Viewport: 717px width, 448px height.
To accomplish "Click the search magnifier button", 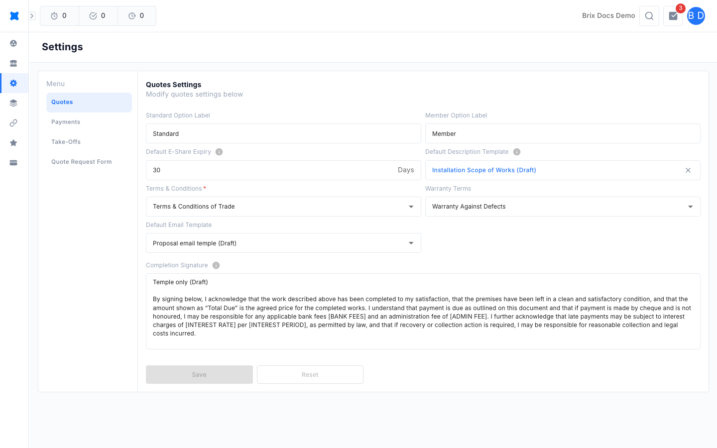I will tap(649, 16).
